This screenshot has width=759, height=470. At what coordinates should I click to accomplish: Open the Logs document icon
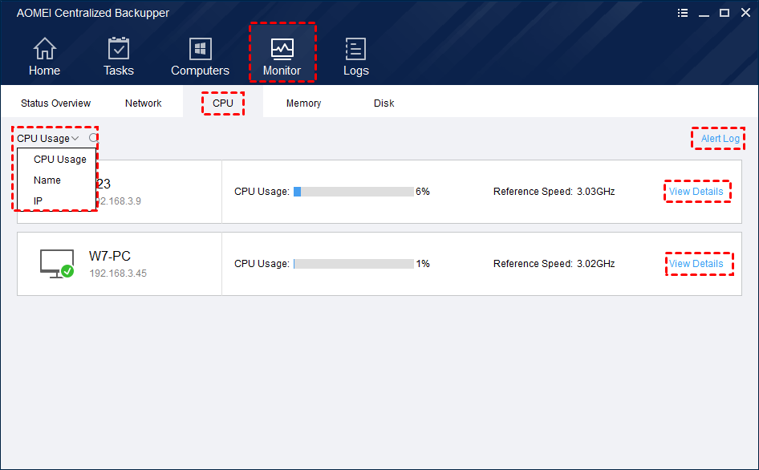(x=355, y=48)
